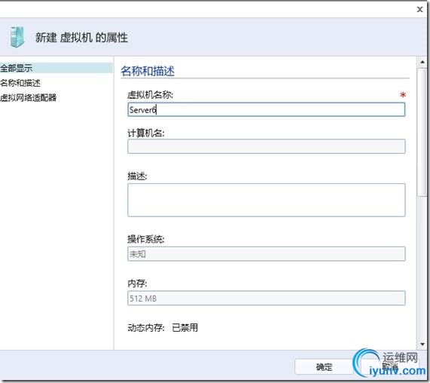Click into the 描述 text area
Image resolution: width=430 pixels, height=383 pixels.
[266, 200]
